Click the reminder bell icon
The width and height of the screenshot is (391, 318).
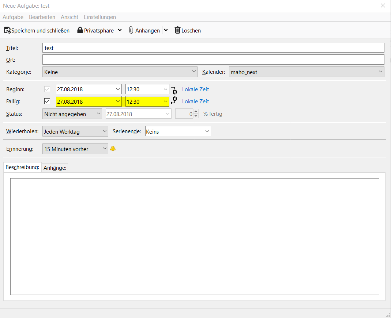[x=113, y=149]
